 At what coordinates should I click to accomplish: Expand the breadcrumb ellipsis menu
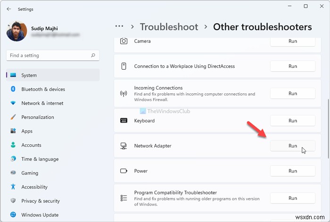click(x=119, y=27)
